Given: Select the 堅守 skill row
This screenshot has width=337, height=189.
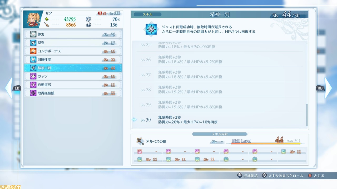Looking at the screenshot, I should pyautogui.click(x=73, y=43).
